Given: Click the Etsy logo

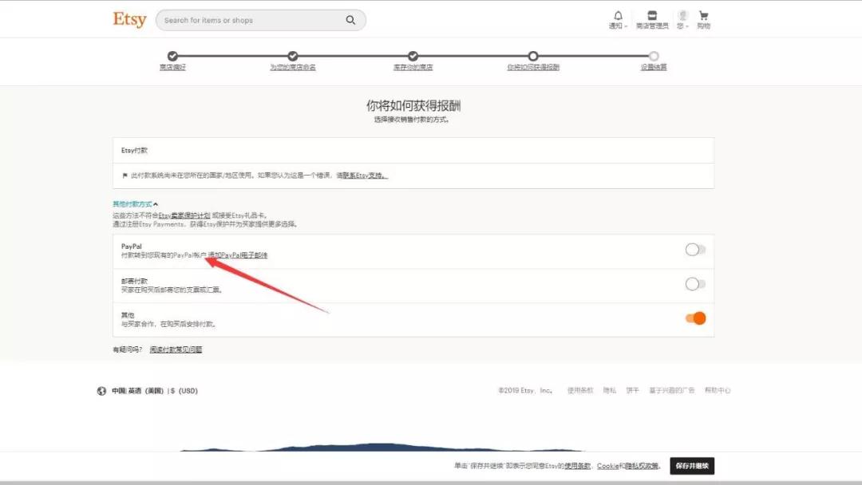Looking at the screenshot, I should coord(130,20).
